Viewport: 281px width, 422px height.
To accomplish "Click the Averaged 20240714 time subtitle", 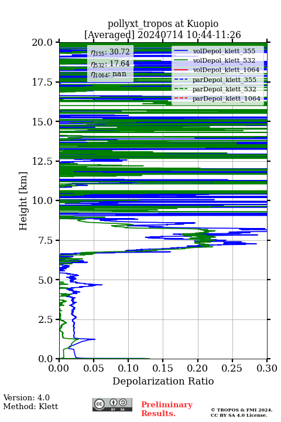I will point(163,35).
